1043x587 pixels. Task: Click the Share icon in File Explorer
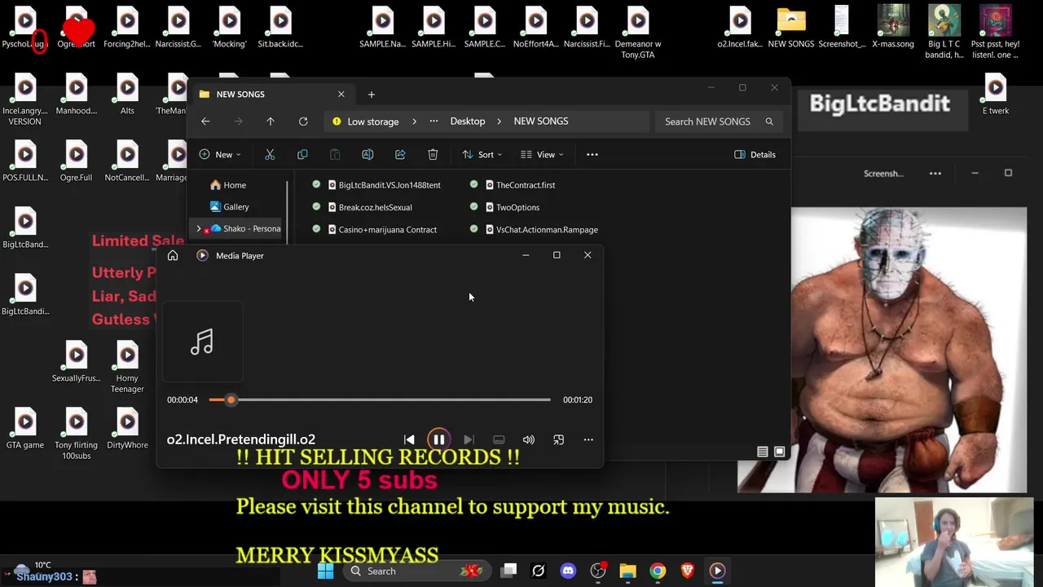[x=400, y=154]
